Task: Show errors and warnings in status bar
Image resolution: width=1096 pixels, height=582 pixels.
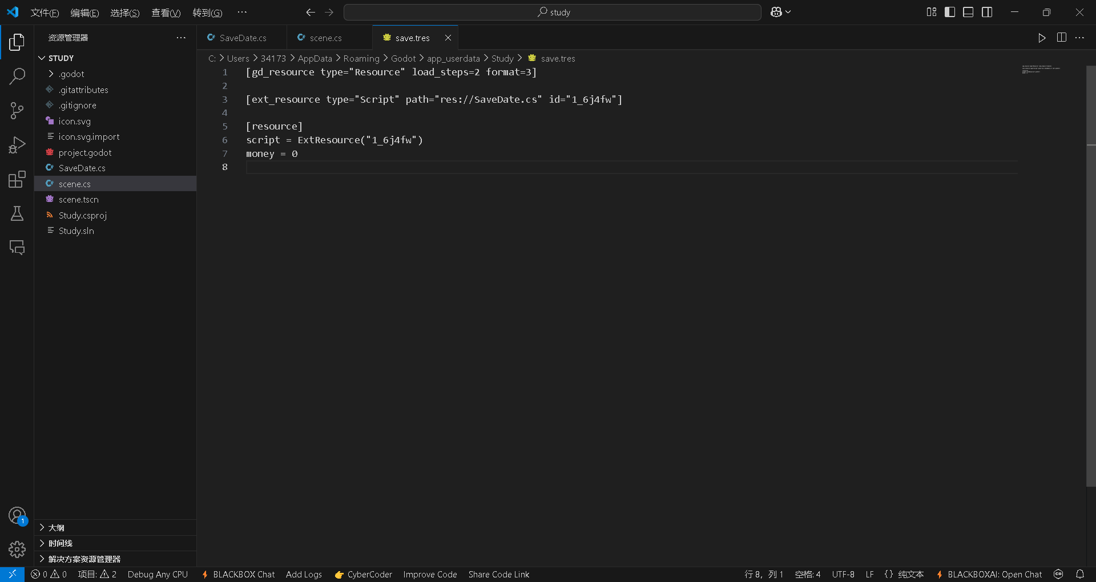Action: [49, 574]
